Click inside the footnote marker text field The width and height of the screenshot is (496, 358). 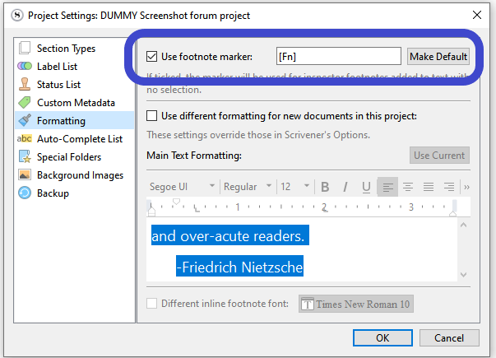338,57
